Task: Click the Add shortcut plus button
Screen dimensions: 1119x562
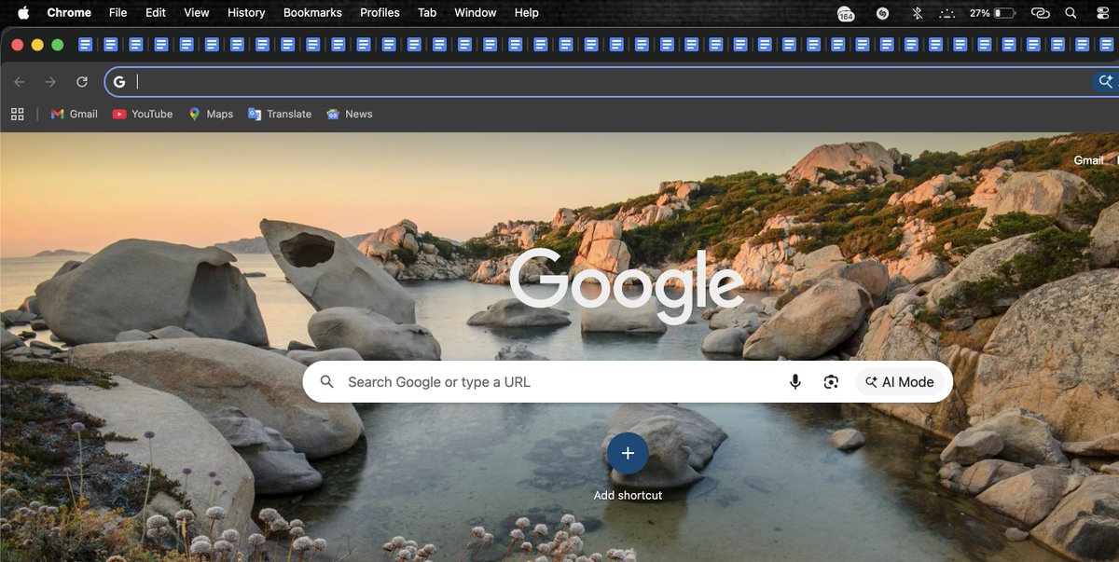Action: 628,453
